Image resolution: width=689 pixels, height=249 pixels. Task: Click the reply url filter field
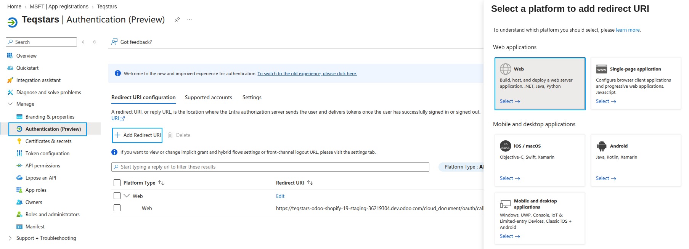pos(270,167)
